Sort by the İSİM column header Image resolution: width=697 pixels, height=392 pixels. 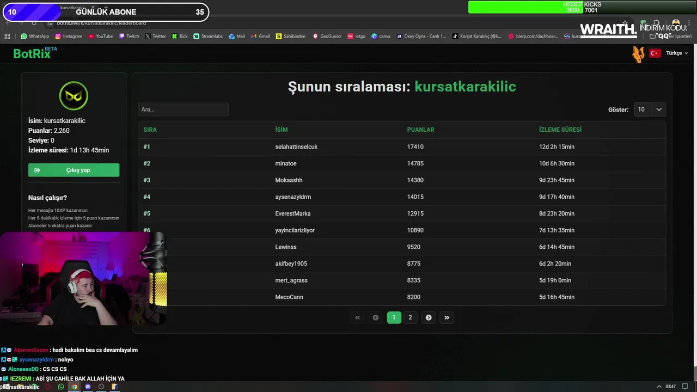[x=282, y=130]
